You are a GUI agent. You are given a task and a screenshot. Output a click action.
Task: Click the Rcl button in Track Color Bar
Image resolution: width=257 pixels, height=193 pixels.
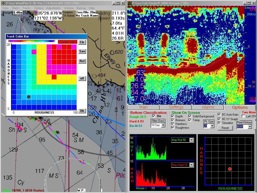point(82,61)
